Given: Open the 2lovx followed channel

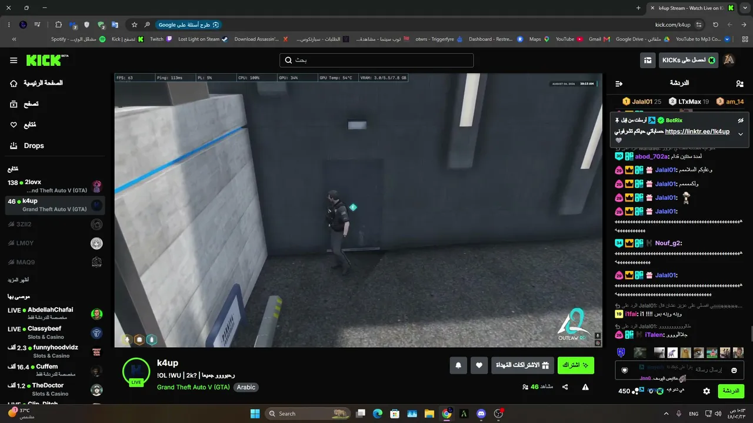Looking at the screenshot, I should 55,186.
